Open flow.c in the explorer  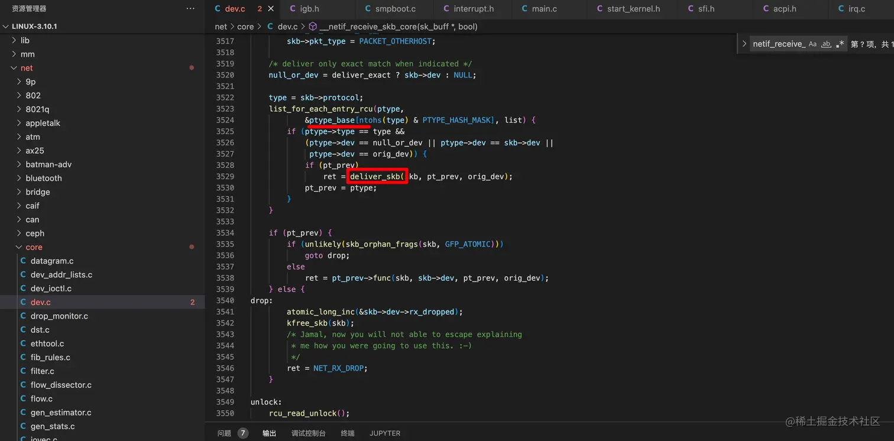pyautogui.click(x=102, y=398)
